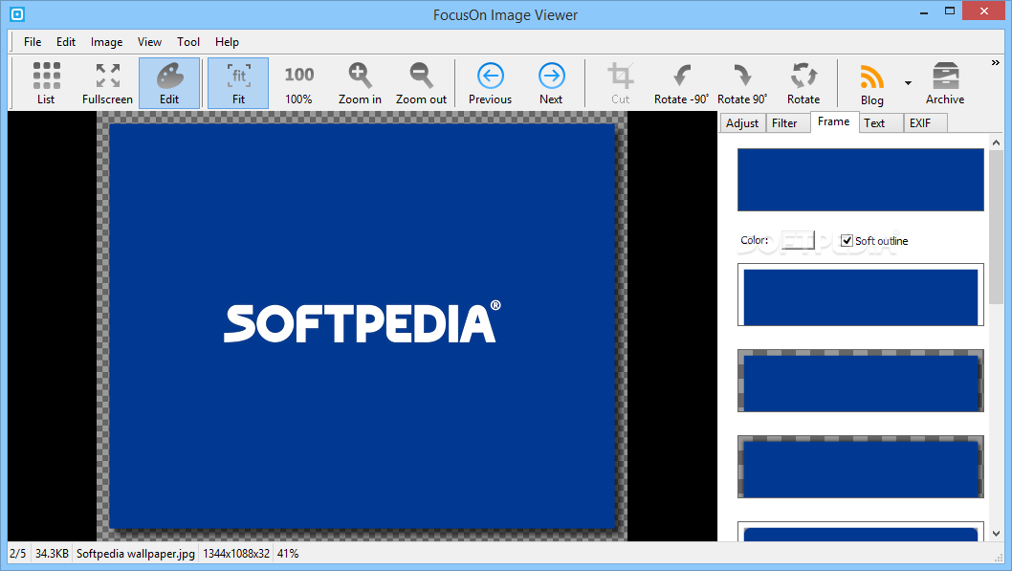The width and height of the screenshot is (1012, 571).
Task: Click the 1344x1088x32 dimensions status
Action: point(236,554)
